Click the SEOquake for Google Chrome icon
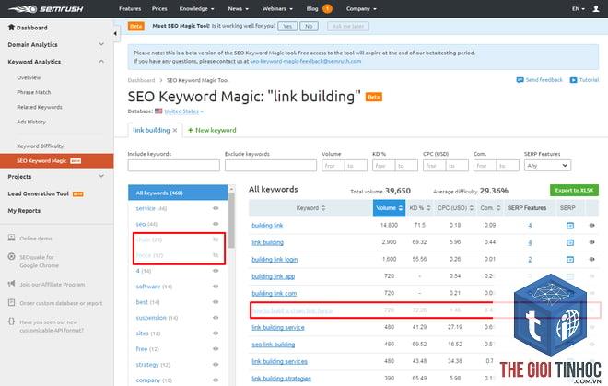 tap(12, 257)
